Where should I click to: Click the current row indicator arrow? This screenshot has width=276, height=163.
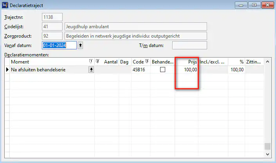click(x=7, y=70)
